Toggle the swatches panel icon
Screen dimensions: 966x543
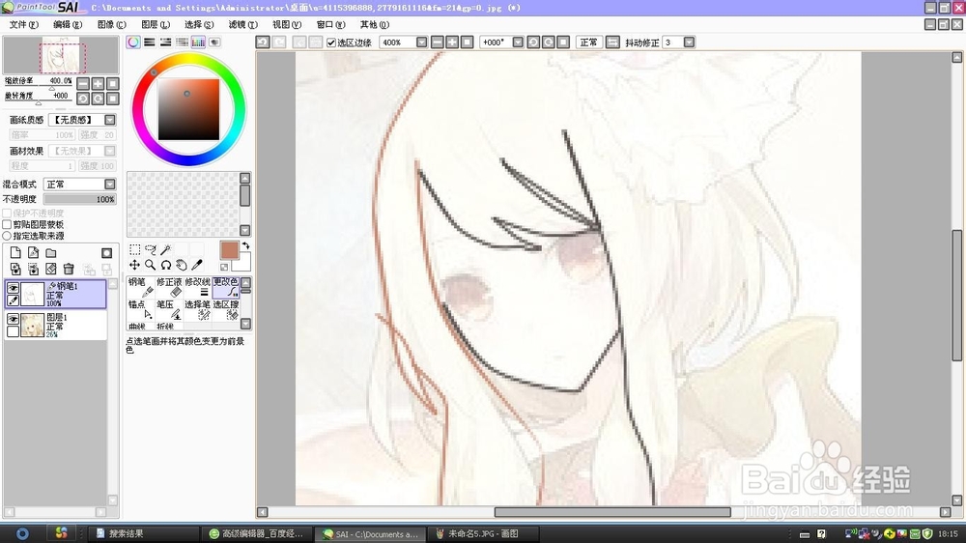198,42
